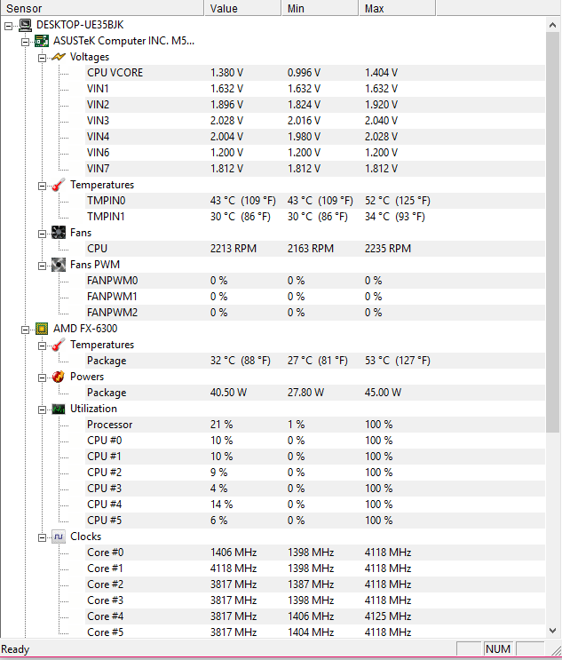The image size is (562, 660).
Task: Click the Value column header
Action: pyautogui.click(x=242, y=8)
